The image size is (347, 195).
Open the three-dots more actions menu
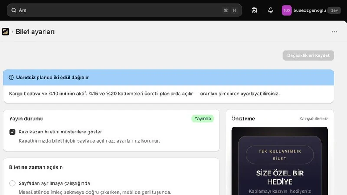(x=334, y=32)
